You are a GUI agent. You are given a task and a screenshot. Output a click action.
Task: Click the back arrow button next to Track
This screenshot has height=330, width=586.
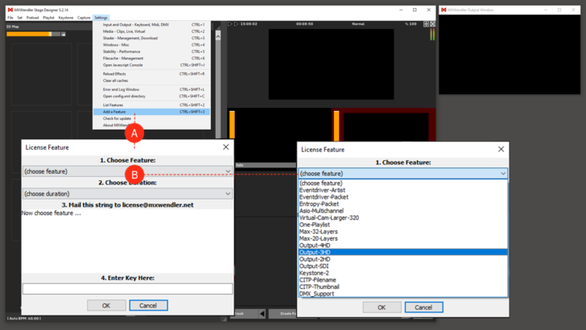pyautogui.click(x=262, y=314)
